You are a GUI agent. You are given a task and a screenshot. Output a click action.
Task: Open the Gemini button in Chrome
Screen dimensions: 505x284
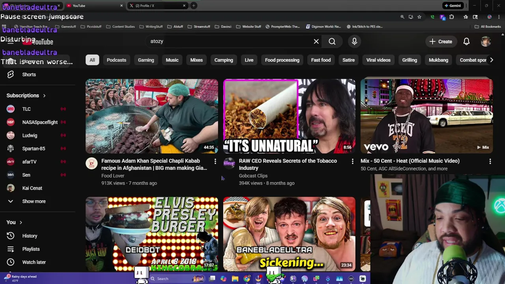pyautogui.click(x=453, y=6)
